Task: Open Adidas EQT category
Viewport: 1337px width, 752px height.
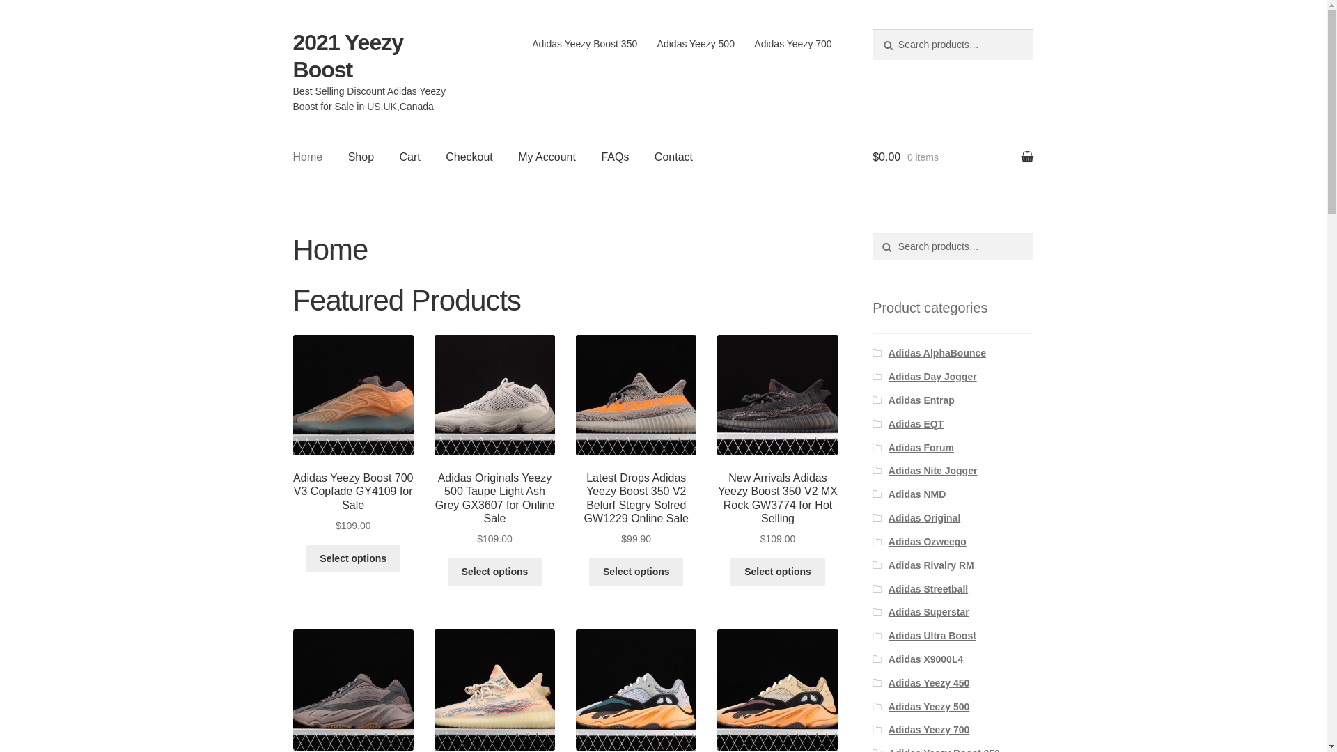Action: pos(915,424)
